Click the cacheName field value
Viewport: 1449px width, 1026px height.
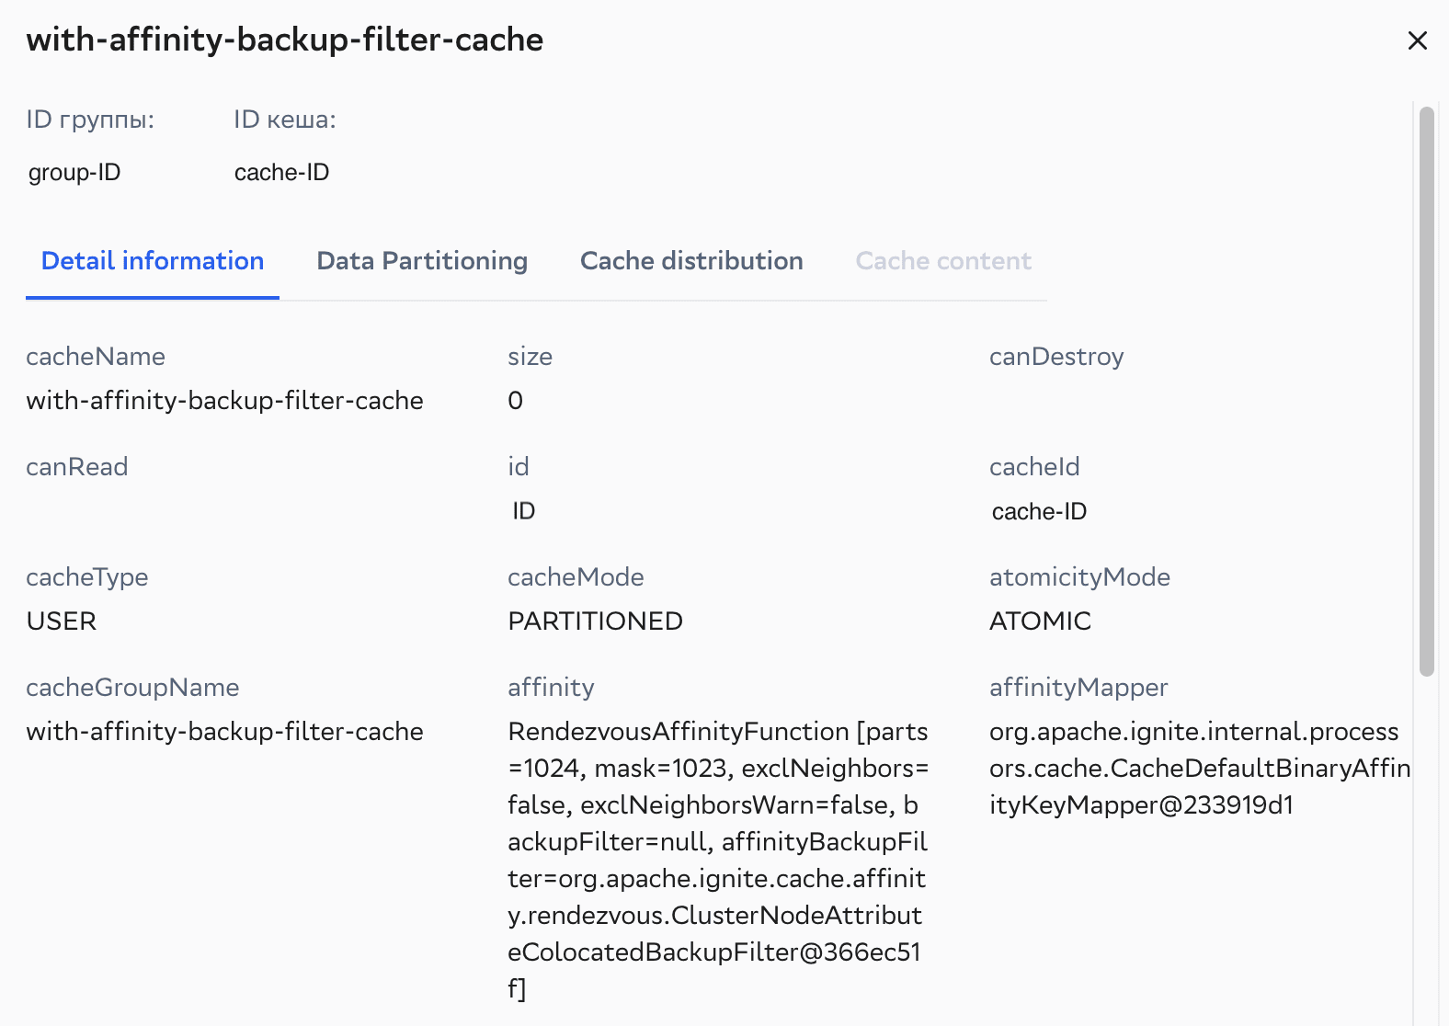(x=224, y=401)
